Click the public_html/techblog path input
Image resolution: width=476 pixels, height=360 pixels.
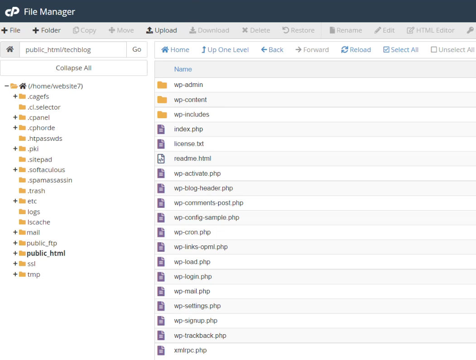pyautogui.click(x=73, y=49)
